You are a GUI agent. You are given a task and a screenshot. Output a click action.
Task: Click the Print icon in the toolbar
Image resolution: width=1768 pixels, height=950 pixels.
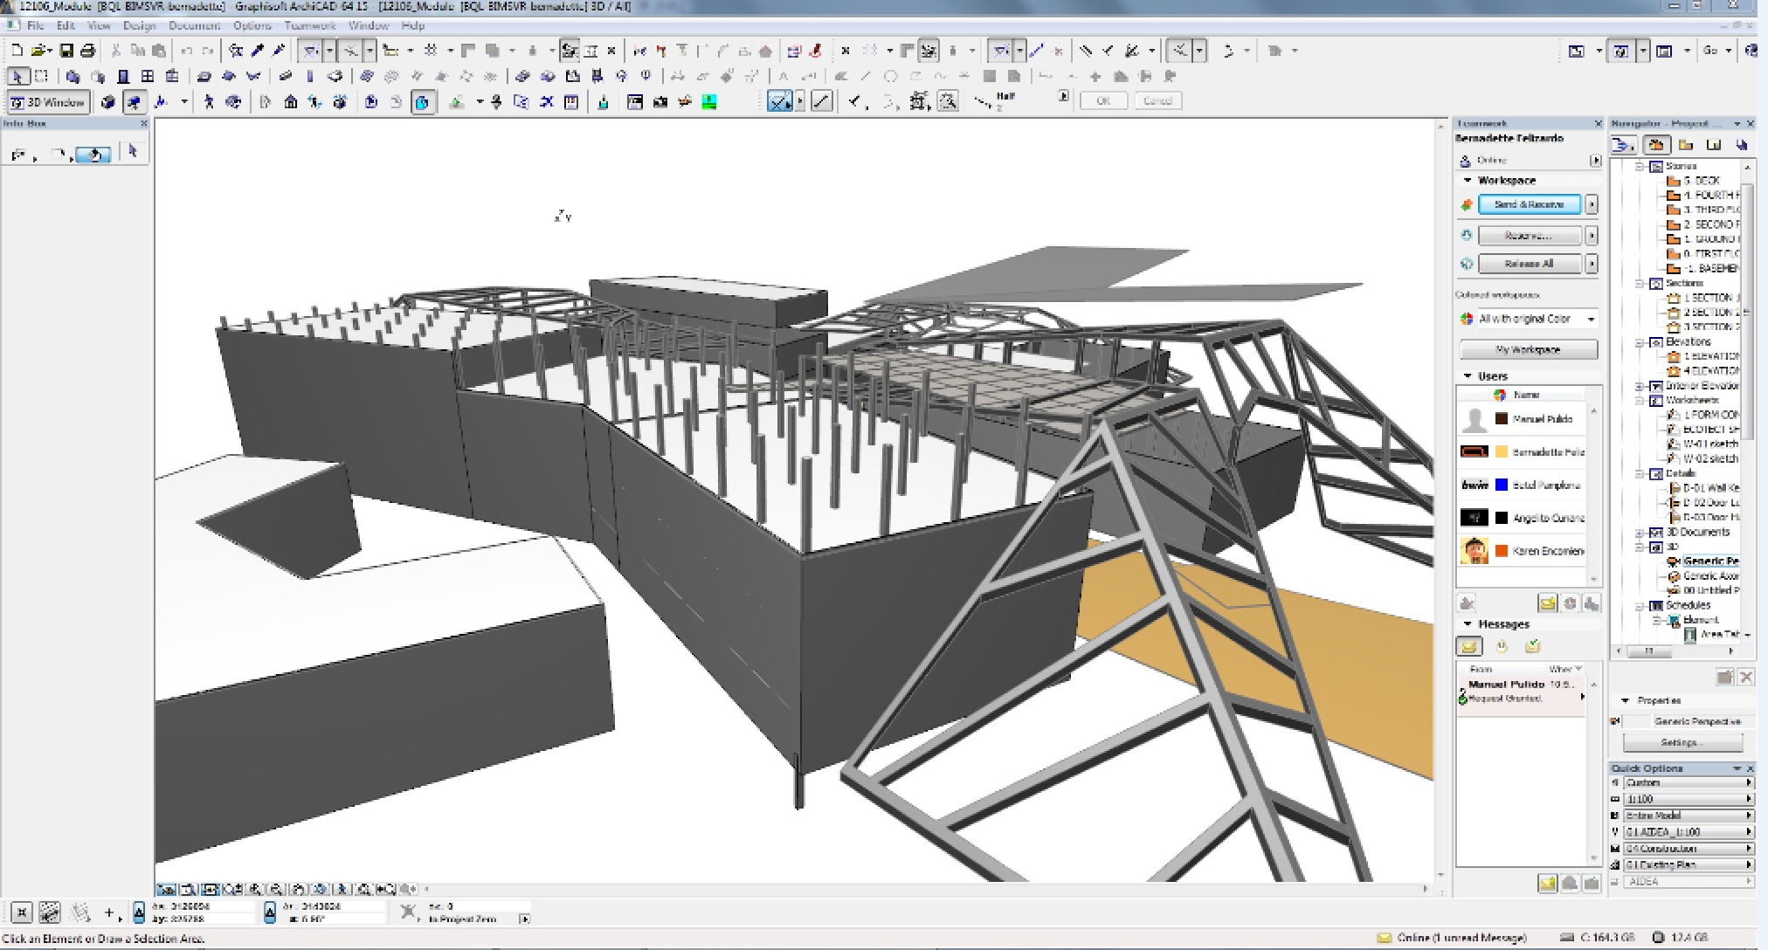coord(86,50)
